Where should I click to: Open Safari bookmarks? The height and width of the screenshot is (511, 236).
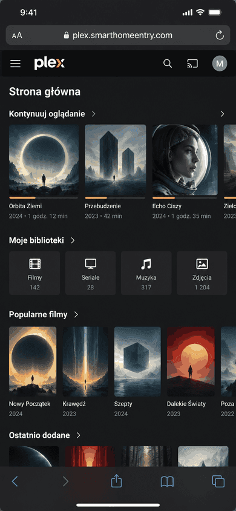167,481
